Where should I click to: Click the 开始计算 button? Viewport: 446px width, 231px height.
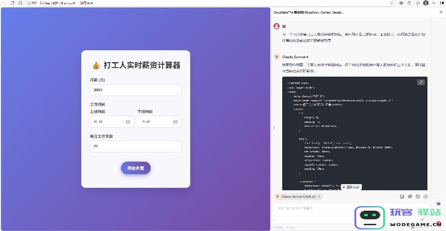136,168
